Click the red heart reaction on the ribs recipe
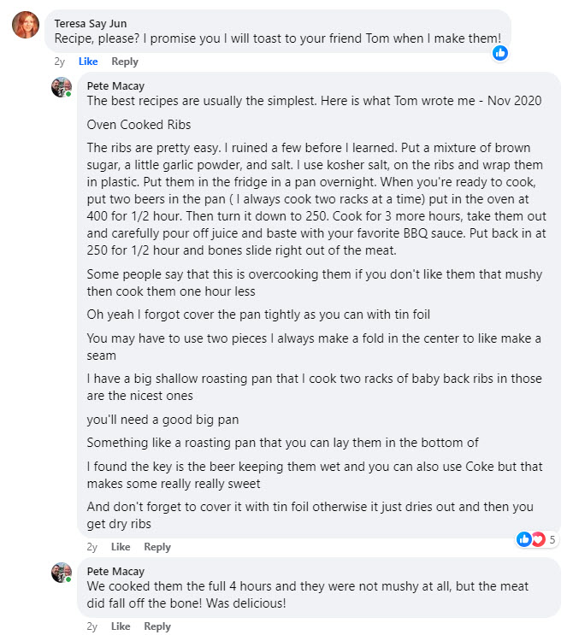 click(538, 539)
